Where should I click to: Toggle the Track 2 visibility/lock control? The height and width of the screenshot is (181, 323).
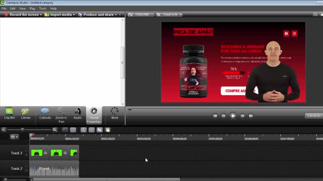point(26,169)
